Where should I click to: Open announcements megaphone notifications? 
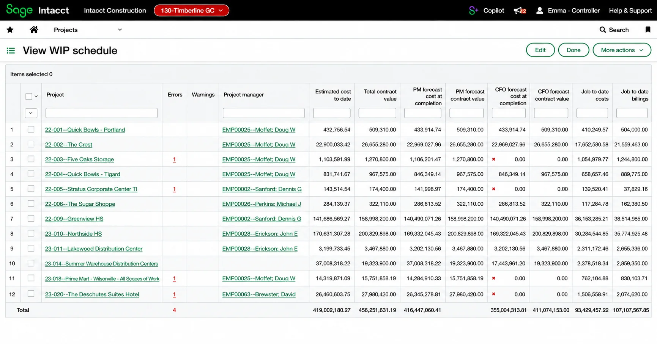click(520, 11)
